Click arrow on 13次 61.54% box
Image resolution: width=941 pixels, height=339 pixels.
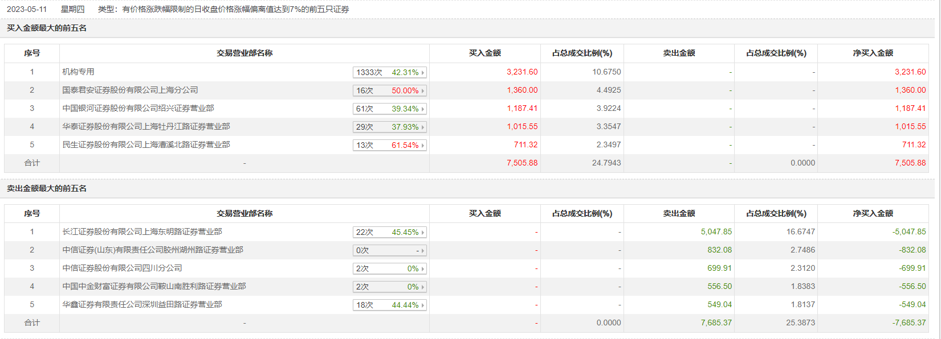423,146
